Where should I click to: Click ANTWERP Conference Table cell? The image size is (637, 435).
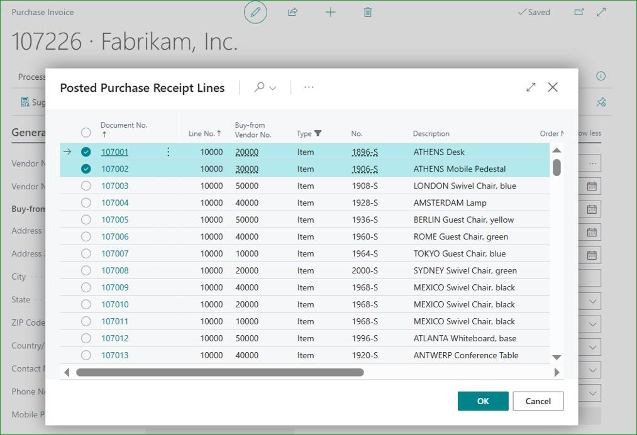pos(465,355)
